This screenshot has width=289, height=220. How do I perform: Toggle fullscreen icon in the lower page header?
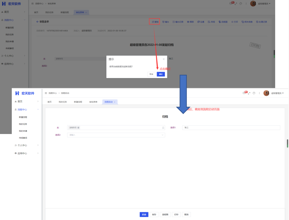tap(249, 93)
